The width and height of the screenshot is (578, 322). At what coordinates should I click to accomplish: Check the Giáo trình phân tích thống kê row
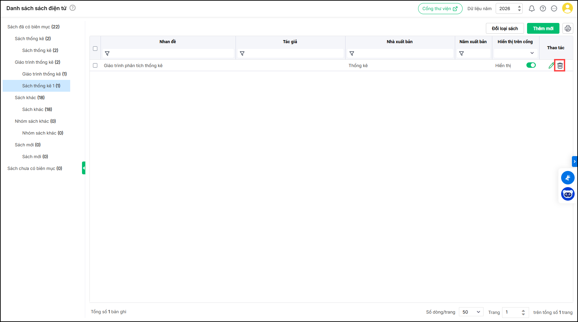tap(95, 65)
